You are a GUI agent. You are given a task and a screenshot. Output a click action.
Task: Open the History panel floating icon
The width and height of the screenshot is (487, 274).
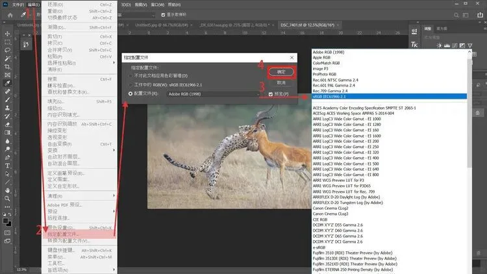coord(26,45)
